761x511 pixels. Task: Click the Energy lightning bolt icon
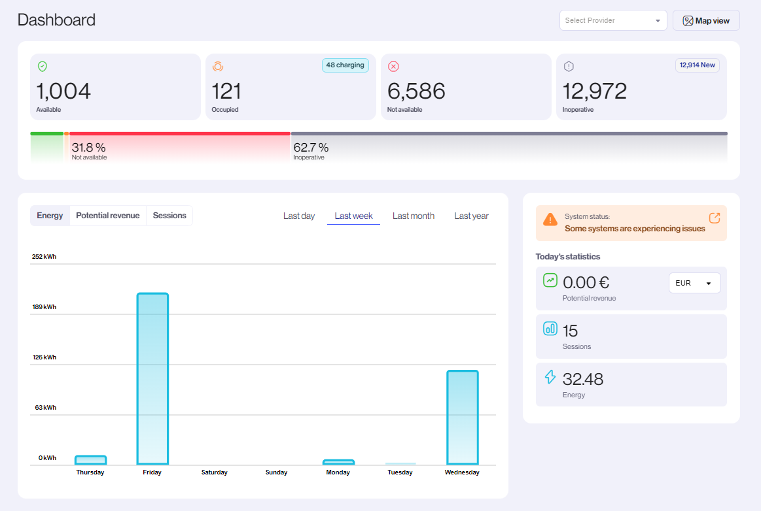(550, 378)
